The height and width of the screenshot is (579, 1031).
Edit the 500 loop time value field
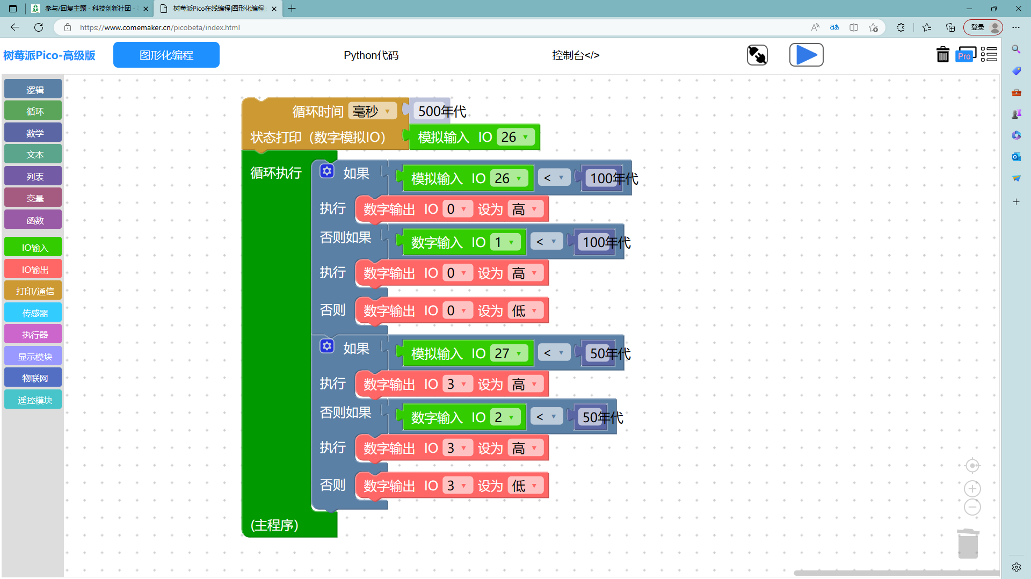(x=431, y=111)
